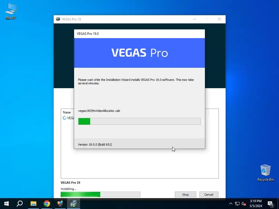Click the bold VEGAS Pro 19 label above Installing
The height and width of the screenshot is (209, 279).
[71, 183]
